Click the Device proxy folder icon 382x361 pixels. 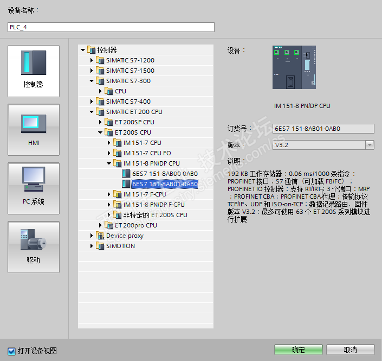[100, 236]
